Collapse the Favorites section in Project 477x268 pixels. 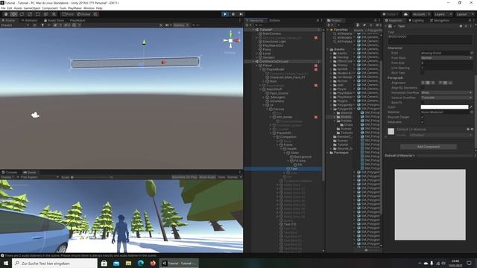[x=328, y=30]
